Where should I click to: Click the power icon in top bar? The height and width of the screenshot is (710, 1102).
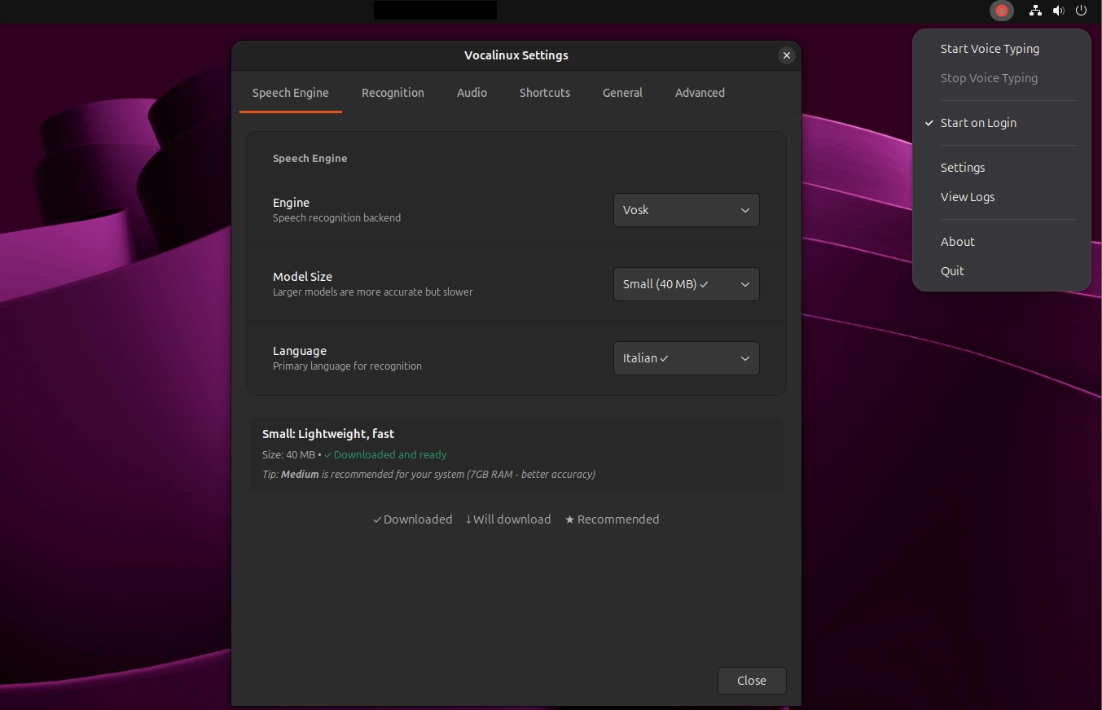point(1081,11)
